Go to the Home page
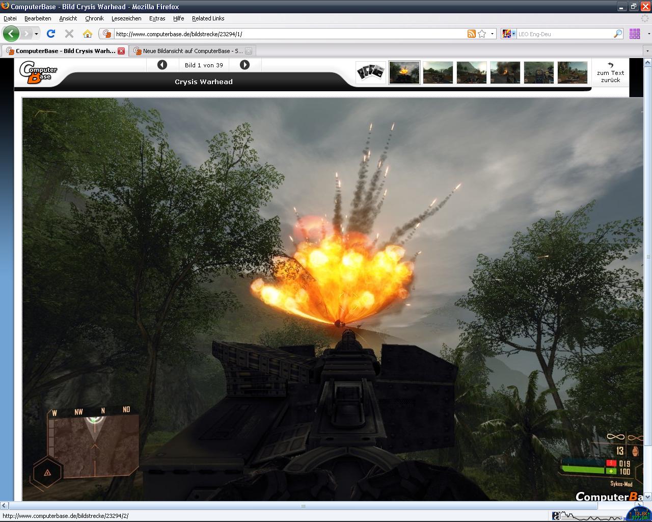This screenshot has height=522, width=652. [88, 34]
